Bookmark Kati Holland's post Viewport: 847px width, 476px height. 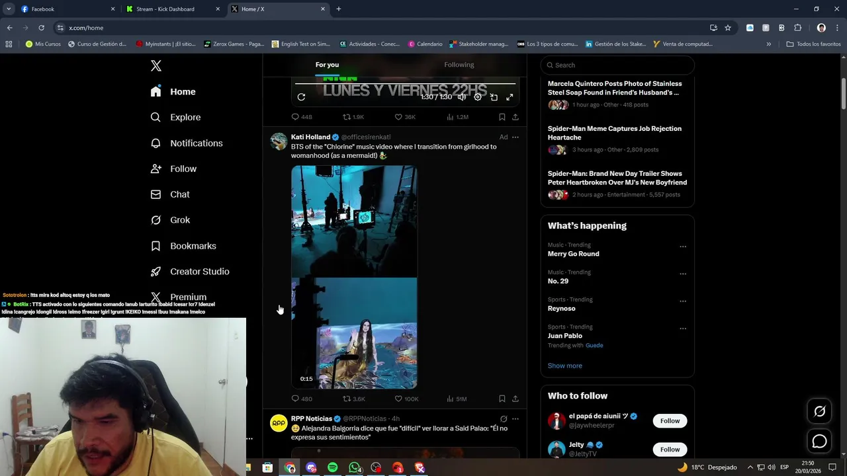pos(502,399)
